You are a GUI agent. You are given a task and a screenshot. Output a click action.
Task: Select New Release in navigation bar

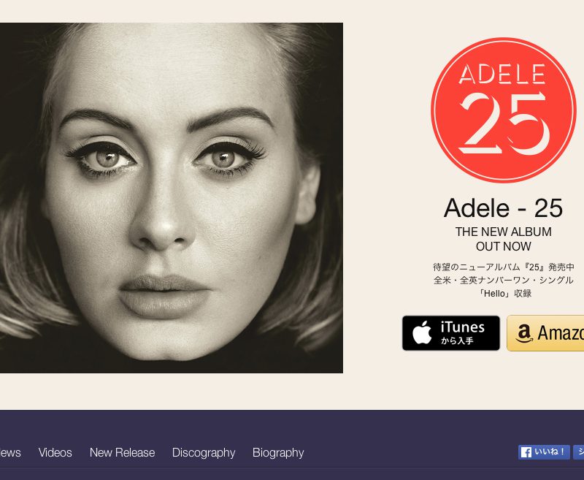122,452
